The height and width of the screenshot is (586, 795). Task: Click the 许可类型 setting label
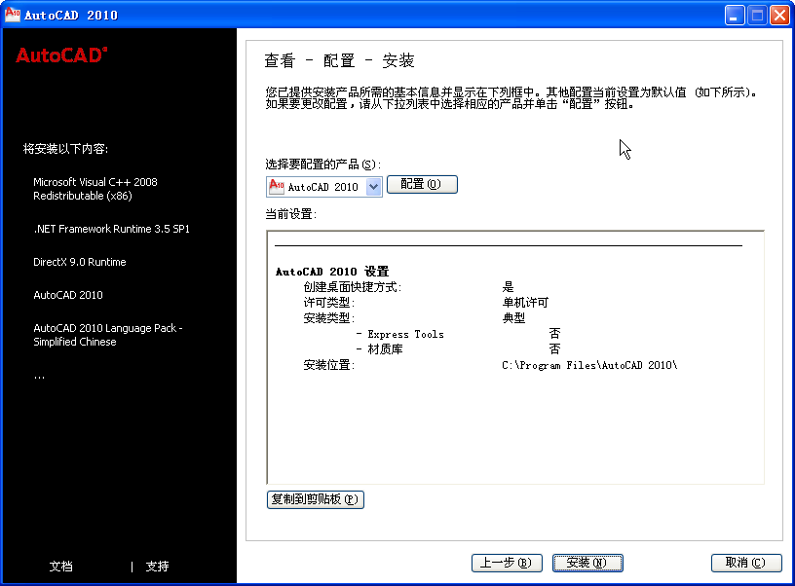click(328, 303)
